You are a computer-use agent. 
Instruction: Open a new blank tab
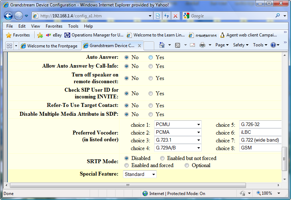click(x=149, y=46)
